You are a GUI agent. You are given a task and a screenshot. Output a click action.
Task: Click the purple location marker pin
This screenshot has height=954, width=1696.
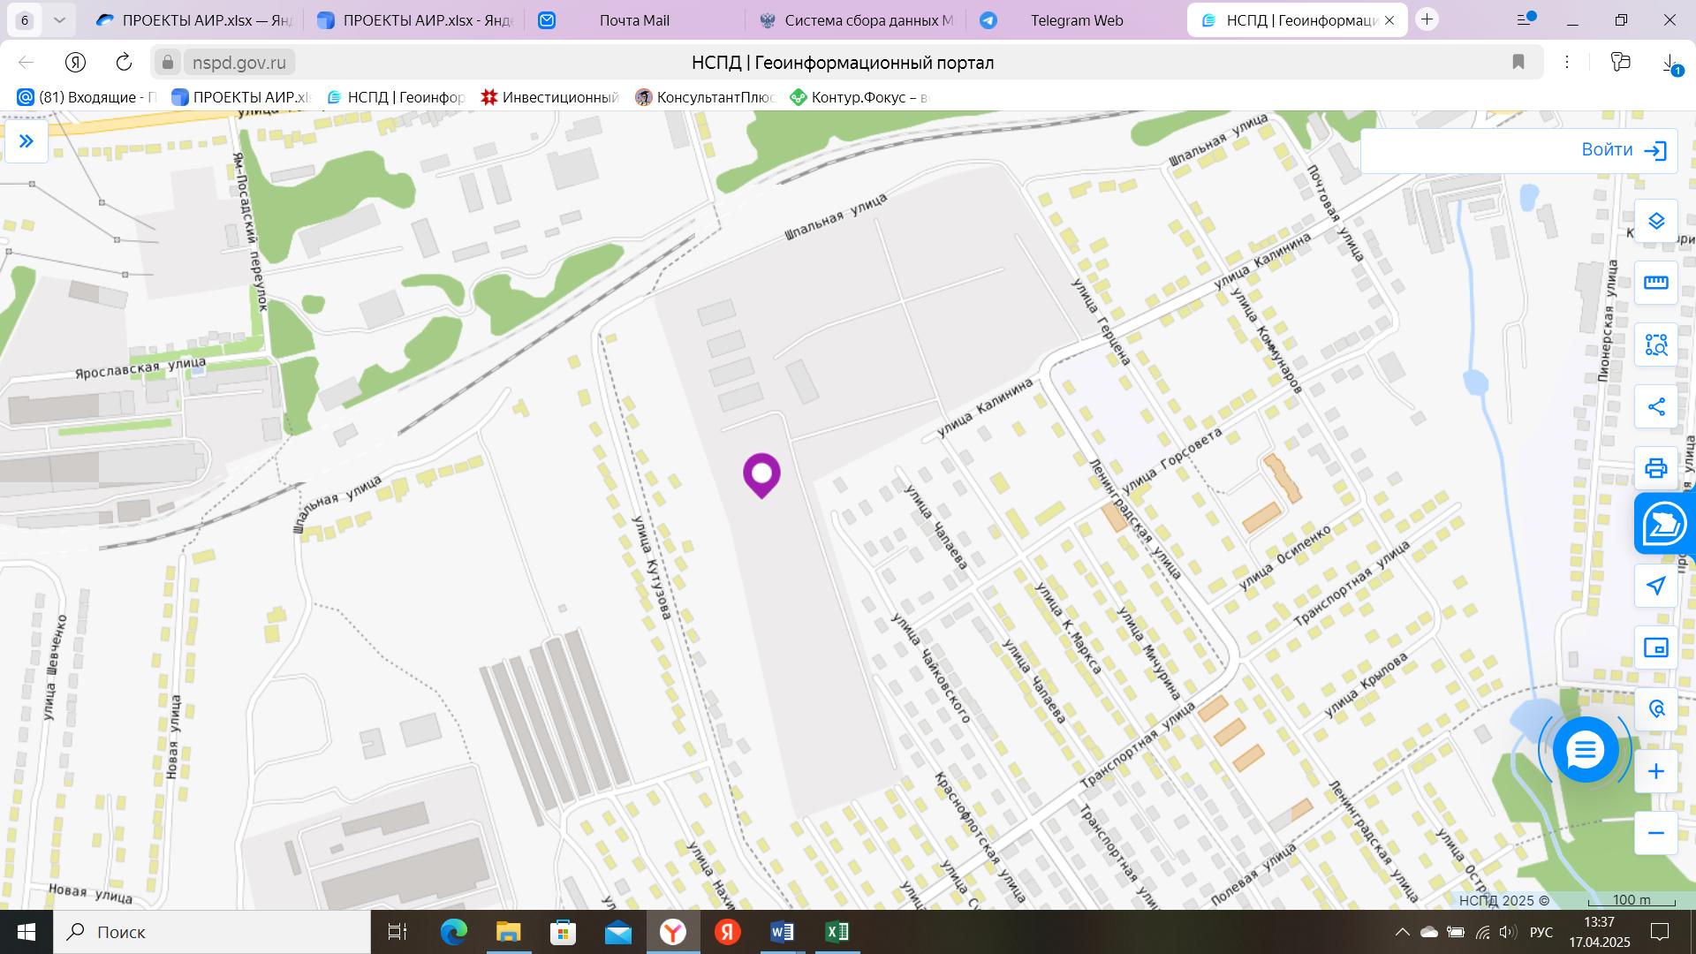(761, 473)
